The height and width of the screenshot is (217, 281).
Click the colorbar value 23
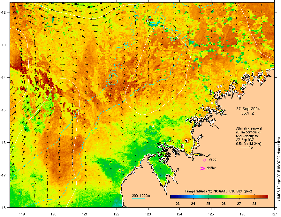coord(178,204)
